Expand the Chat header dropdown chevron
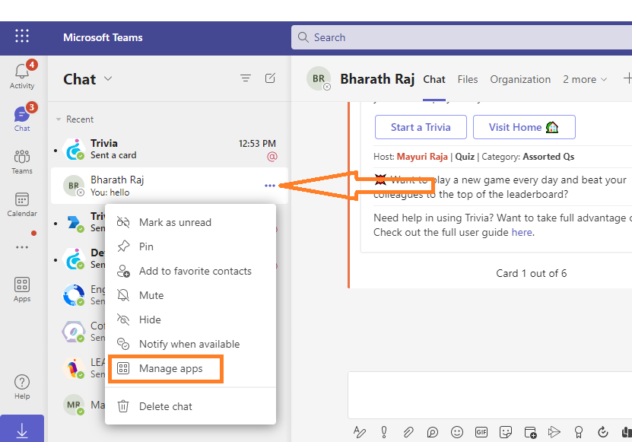Viewport: 632px width, 442px height. pyautogui.click(x=108, y=78)
